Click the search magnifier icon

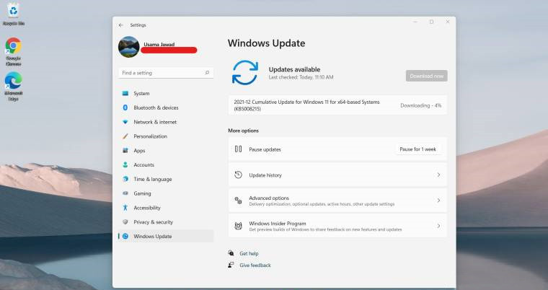pos(207,73)
